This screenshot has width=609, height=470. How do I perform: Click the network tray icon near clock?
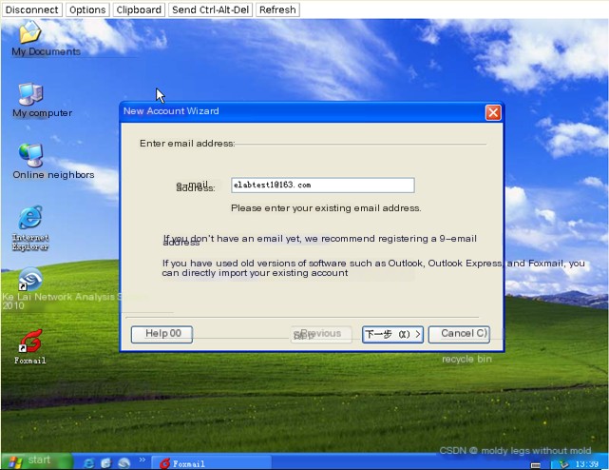pos(563,464)
